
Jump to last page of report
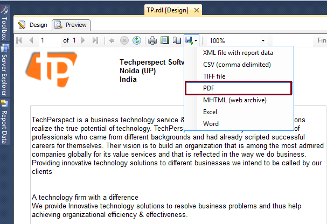(x=95, y=40)
